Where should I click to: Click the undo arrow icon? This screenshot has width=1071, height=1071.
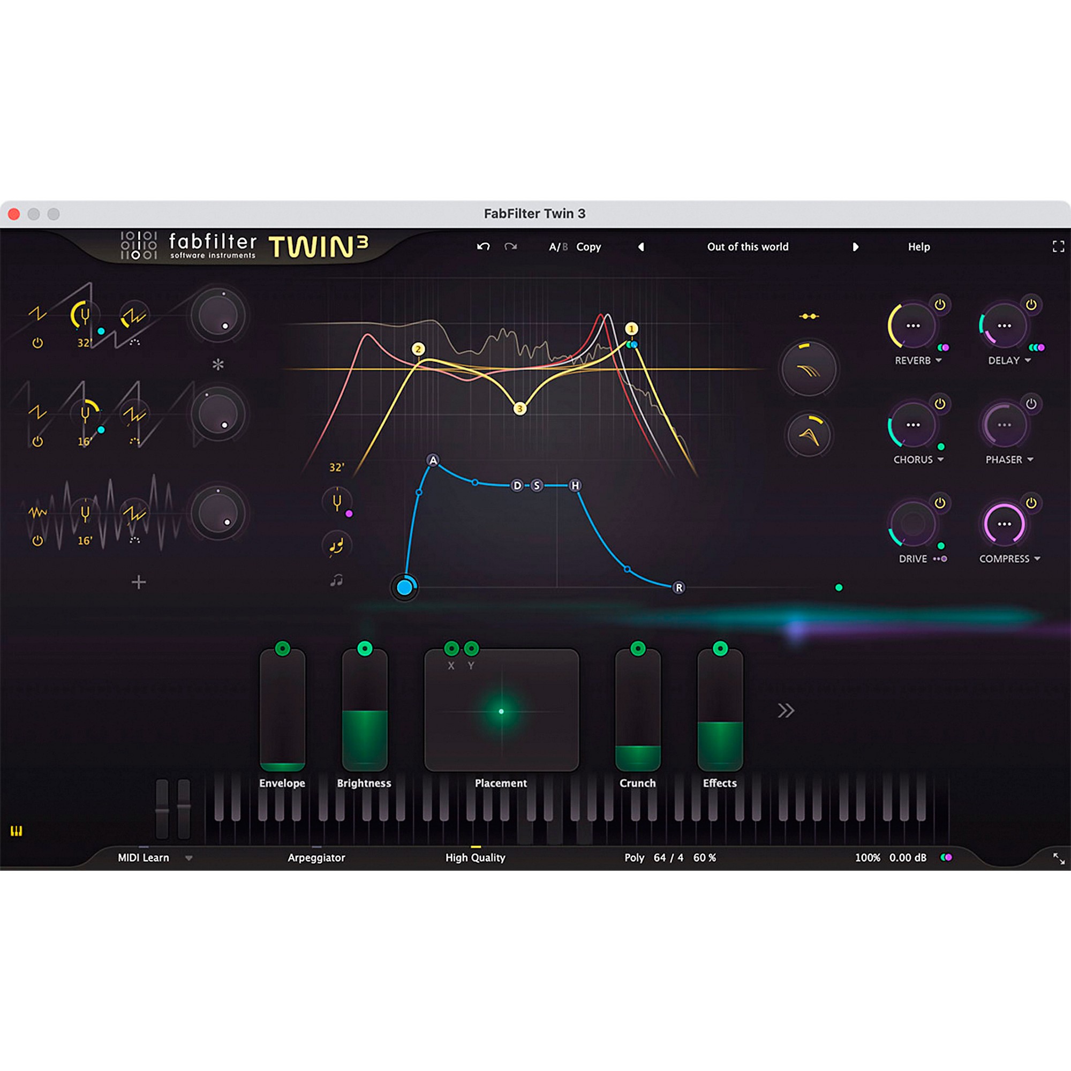tap(484, 247)
